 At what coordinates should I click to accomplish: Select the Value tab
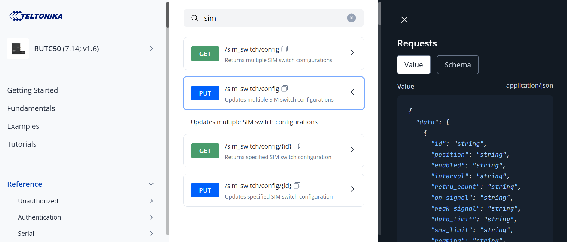click(x=413, y=65)
